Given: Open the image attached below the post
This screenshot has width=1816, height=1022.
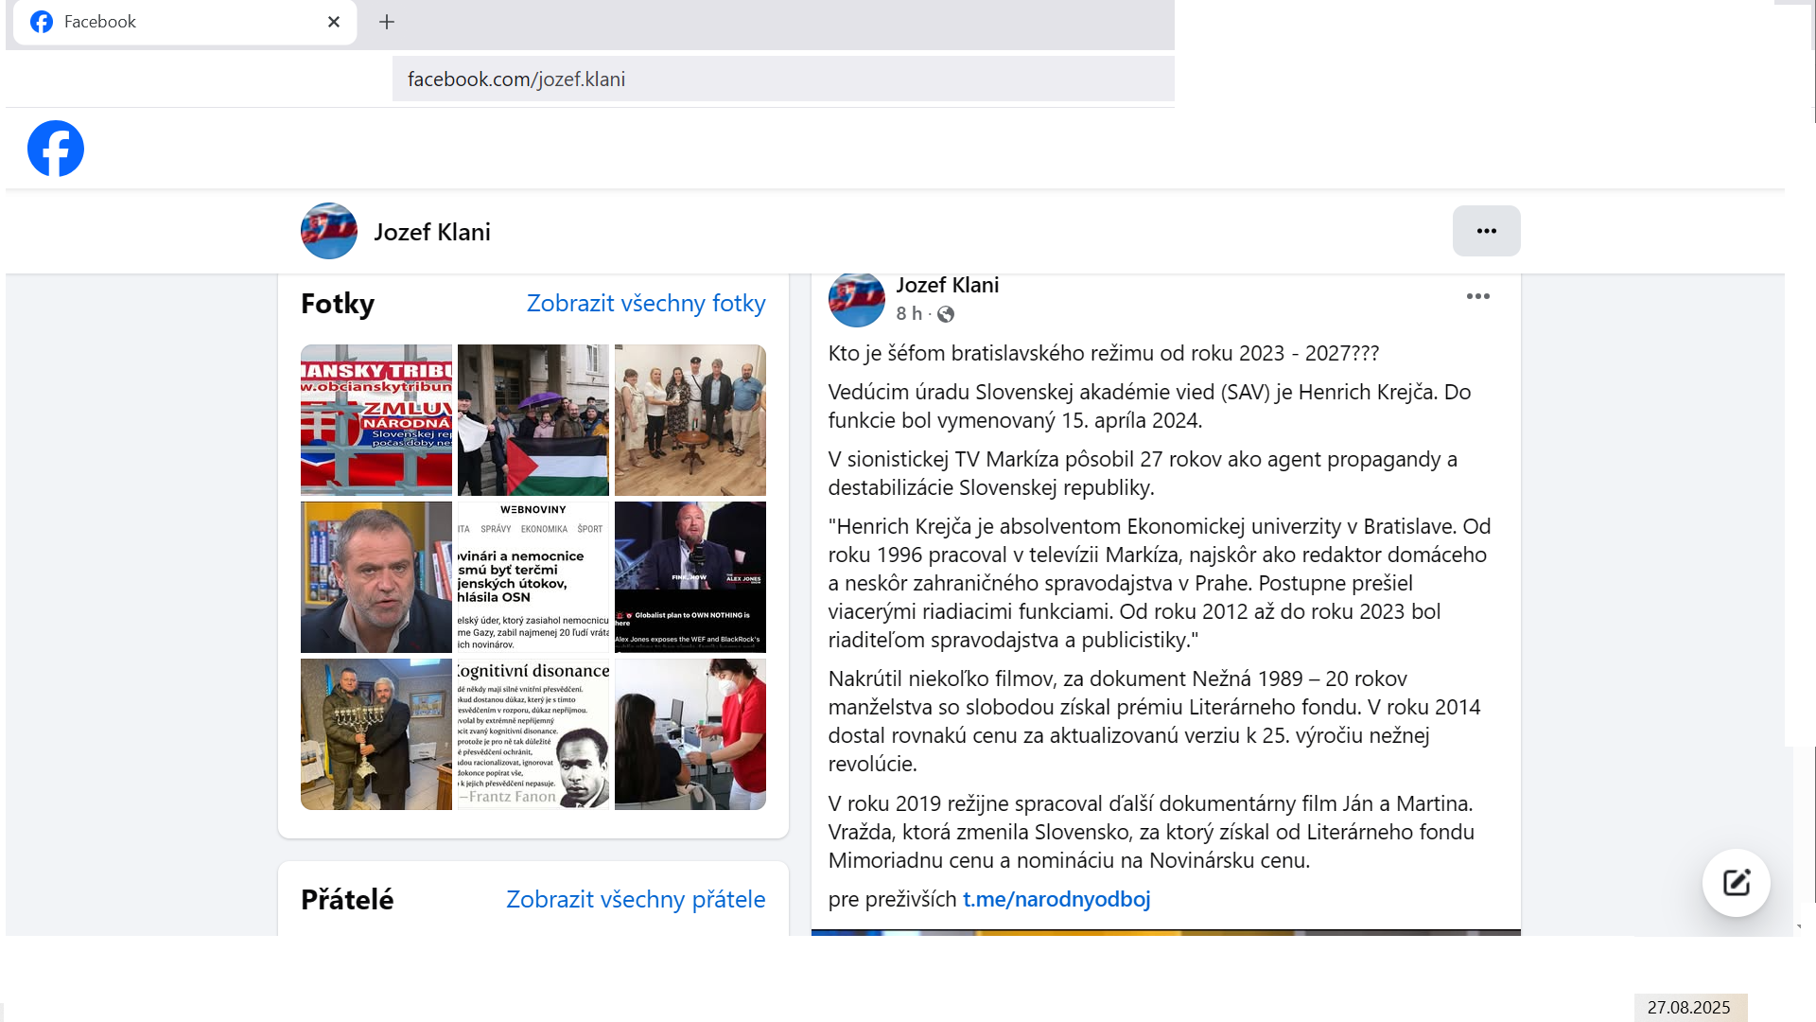Looking at the screenshot, I should pos(1165,933).
